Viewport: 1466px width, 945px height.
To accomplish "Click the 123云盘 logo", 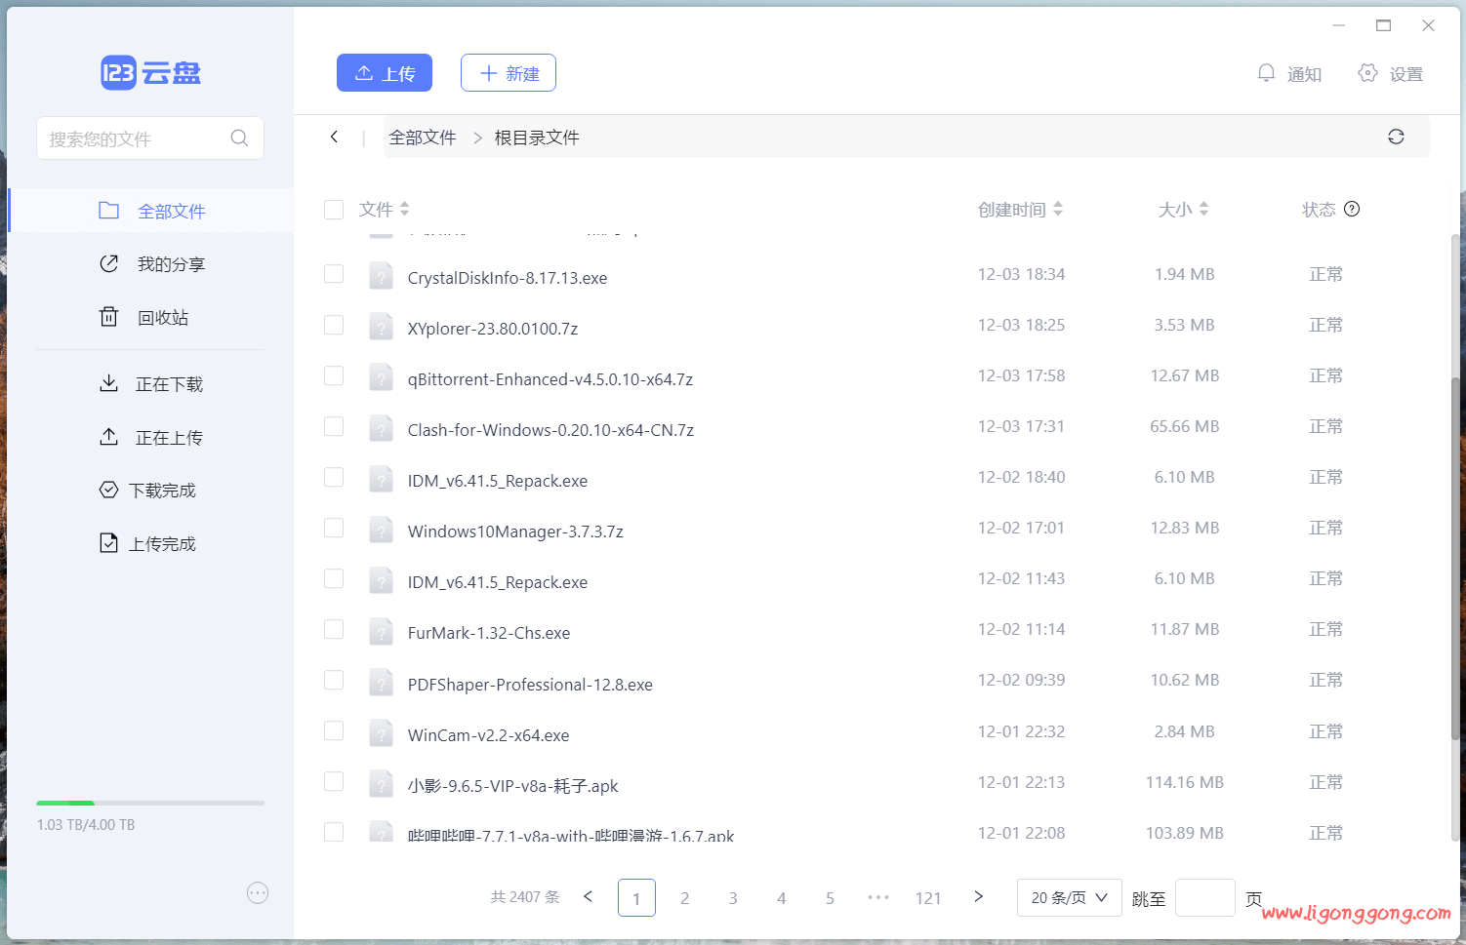I will click(150, 73).
